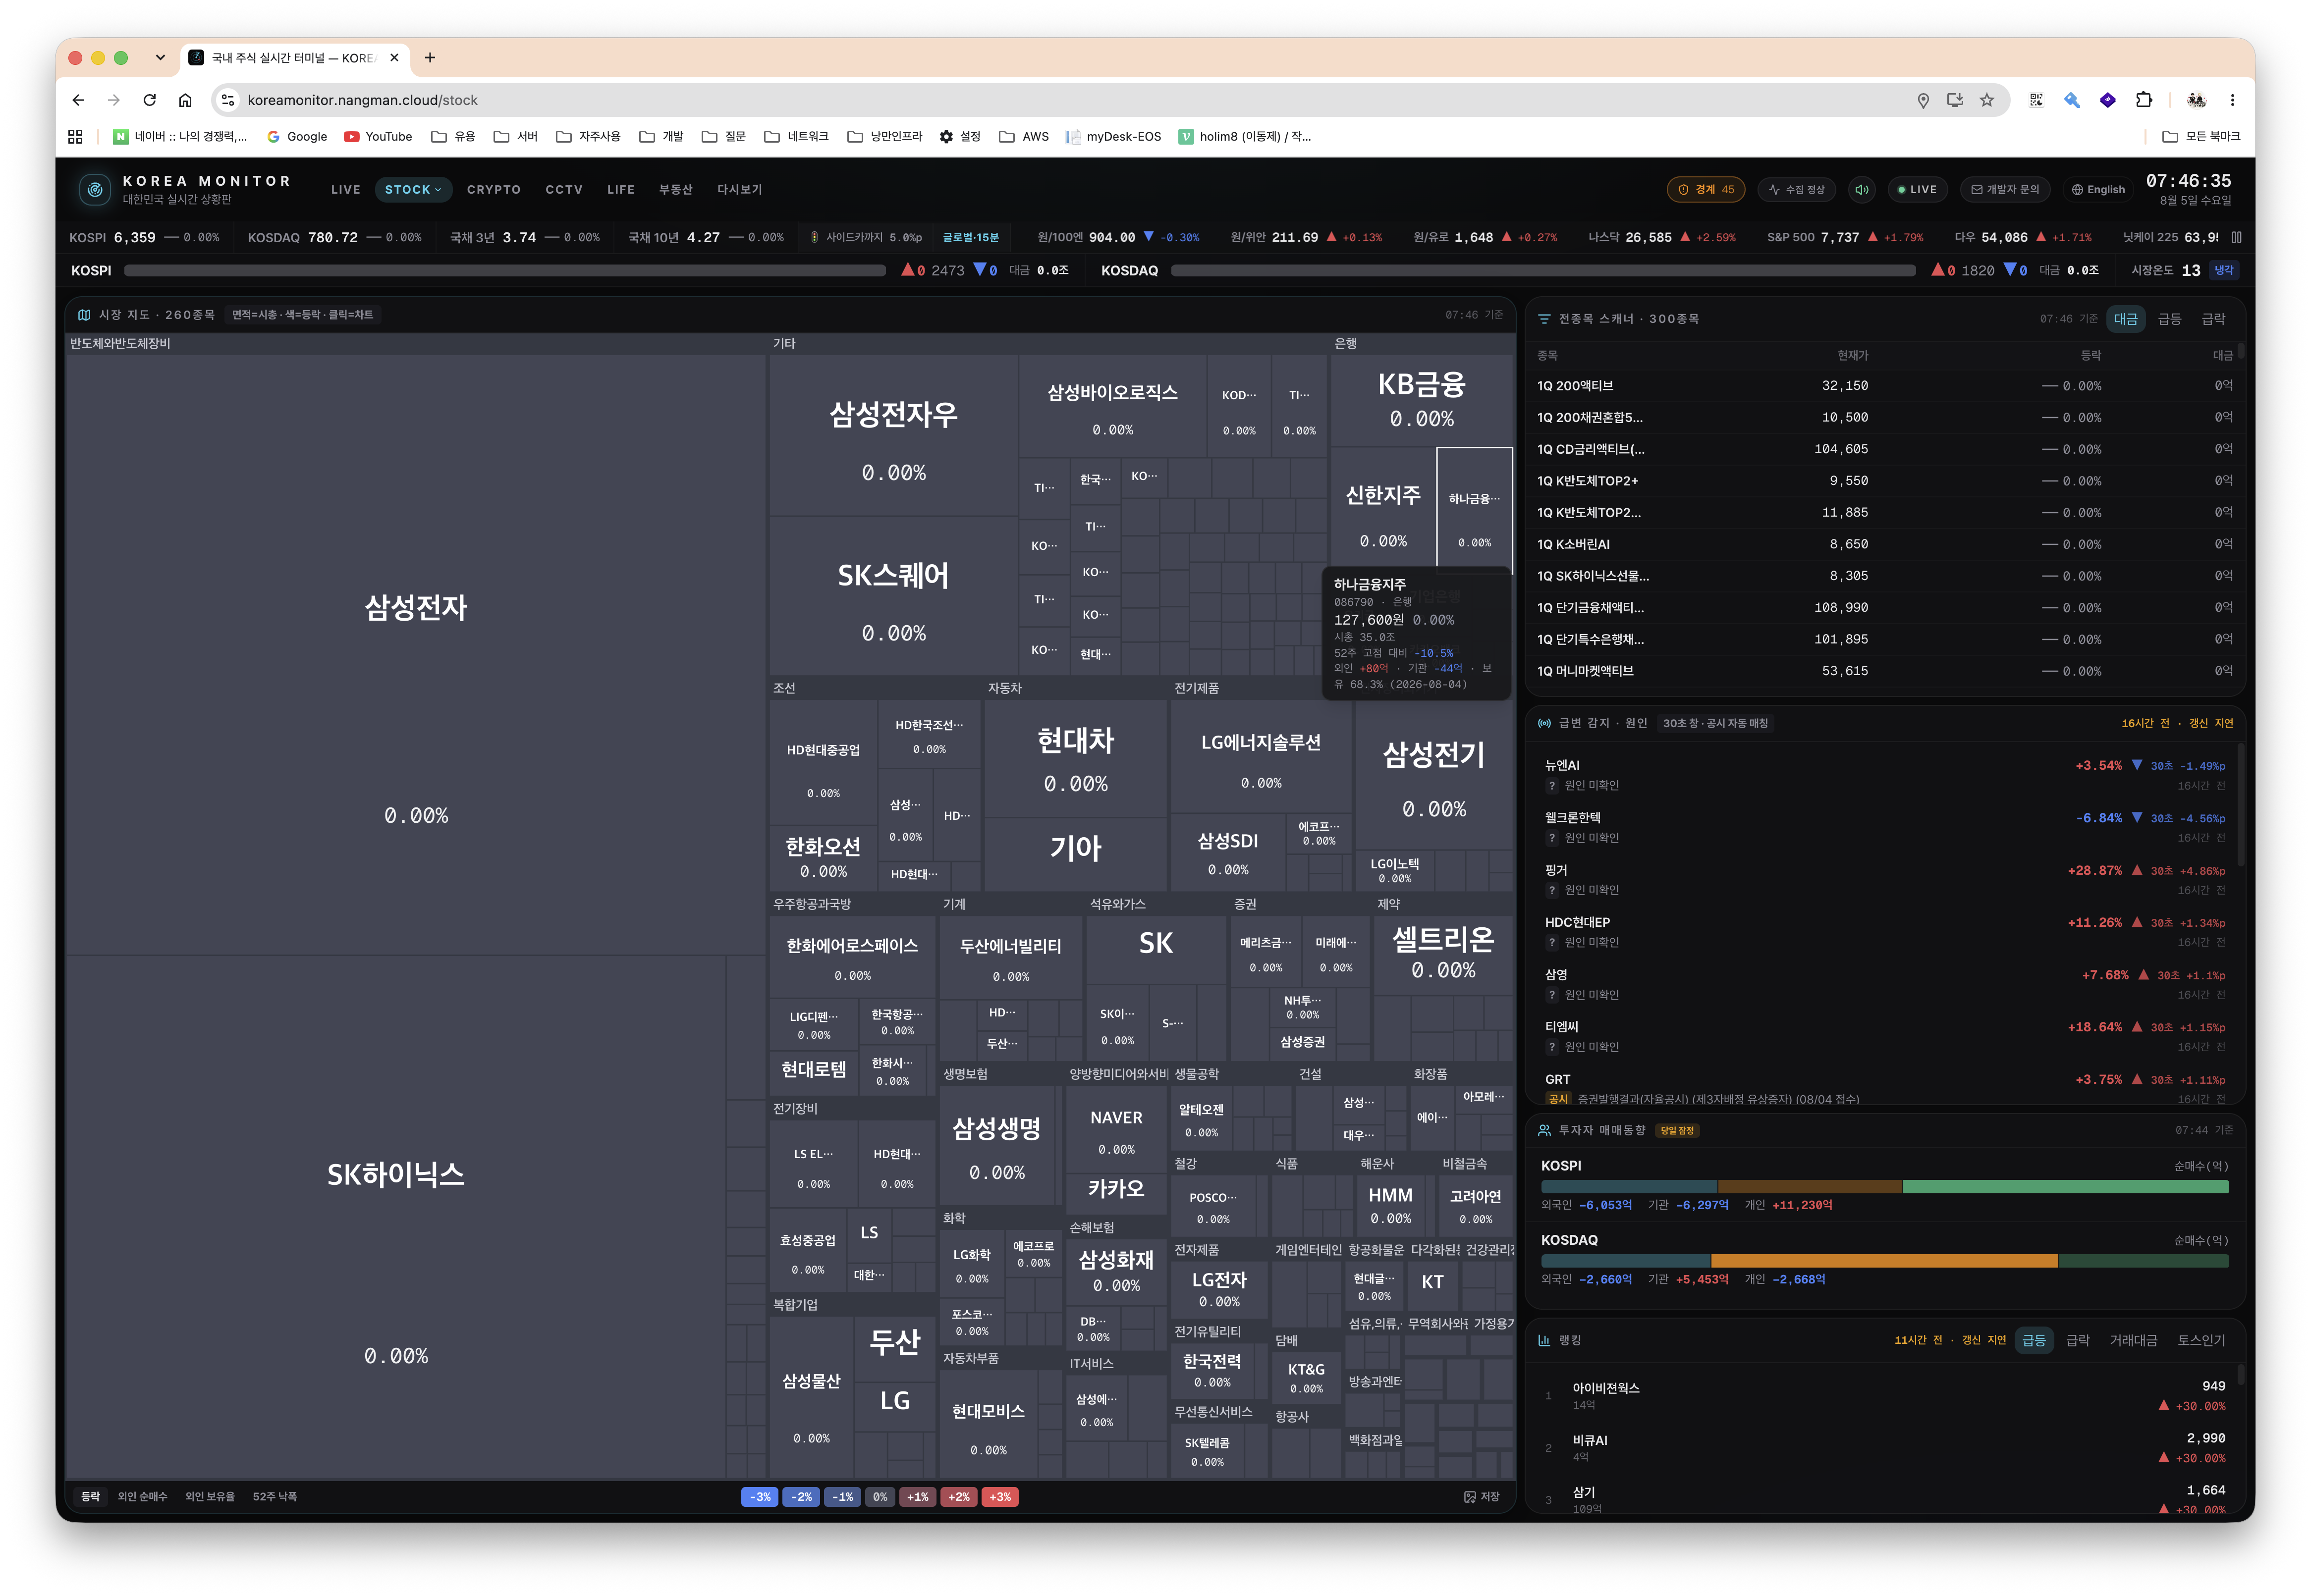2311x1596 pixels.
Task: Open the KB금융 treemap tile
Action: pyautogui.click(x=1422, y=400)
